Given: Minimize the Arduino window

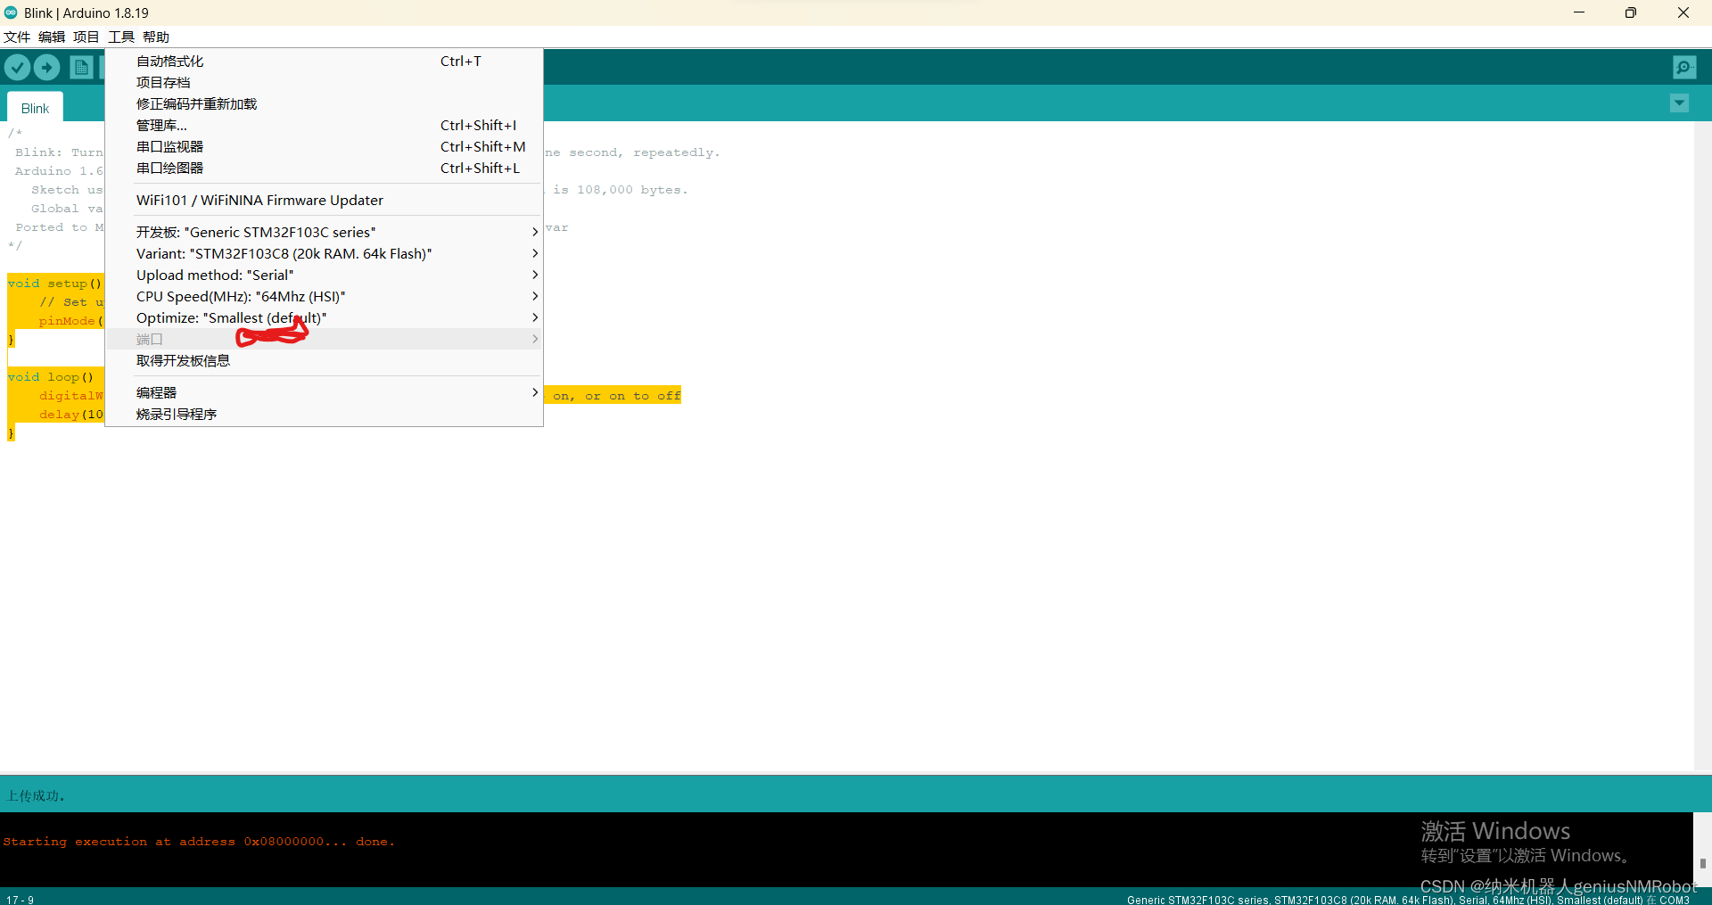Looking at the screenshot, I should click(x=1579, y=12).
